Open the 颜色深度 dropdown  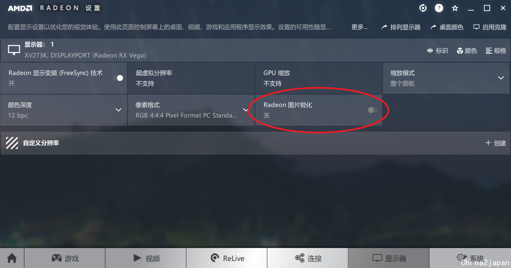(118, 110)
